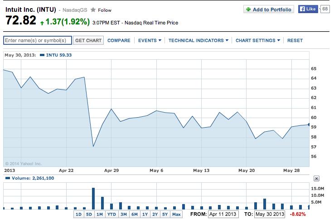
Task: Click the tallest volume bar near Apr 25
Action: pyautogui.click(x=93, y=198)
